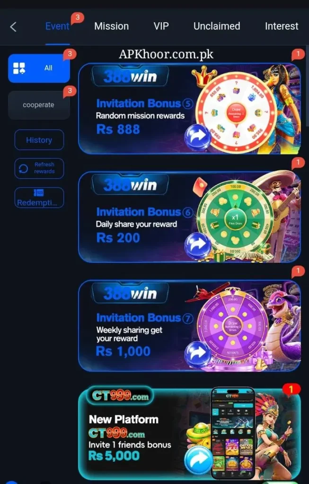
Task: Tap share arrow on Invitation Bonus 7
Action: (x=198, y=354)
